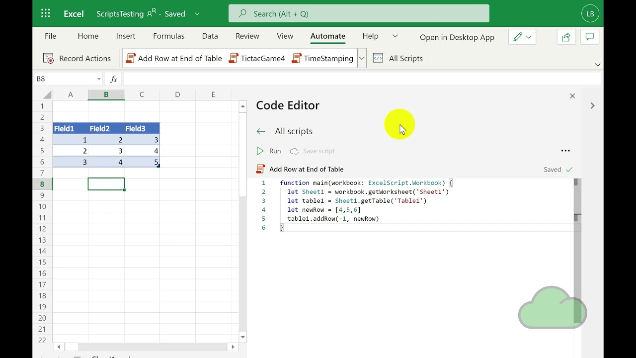
Task: Open the Comments icon
Action: click(x=590, y=37)
